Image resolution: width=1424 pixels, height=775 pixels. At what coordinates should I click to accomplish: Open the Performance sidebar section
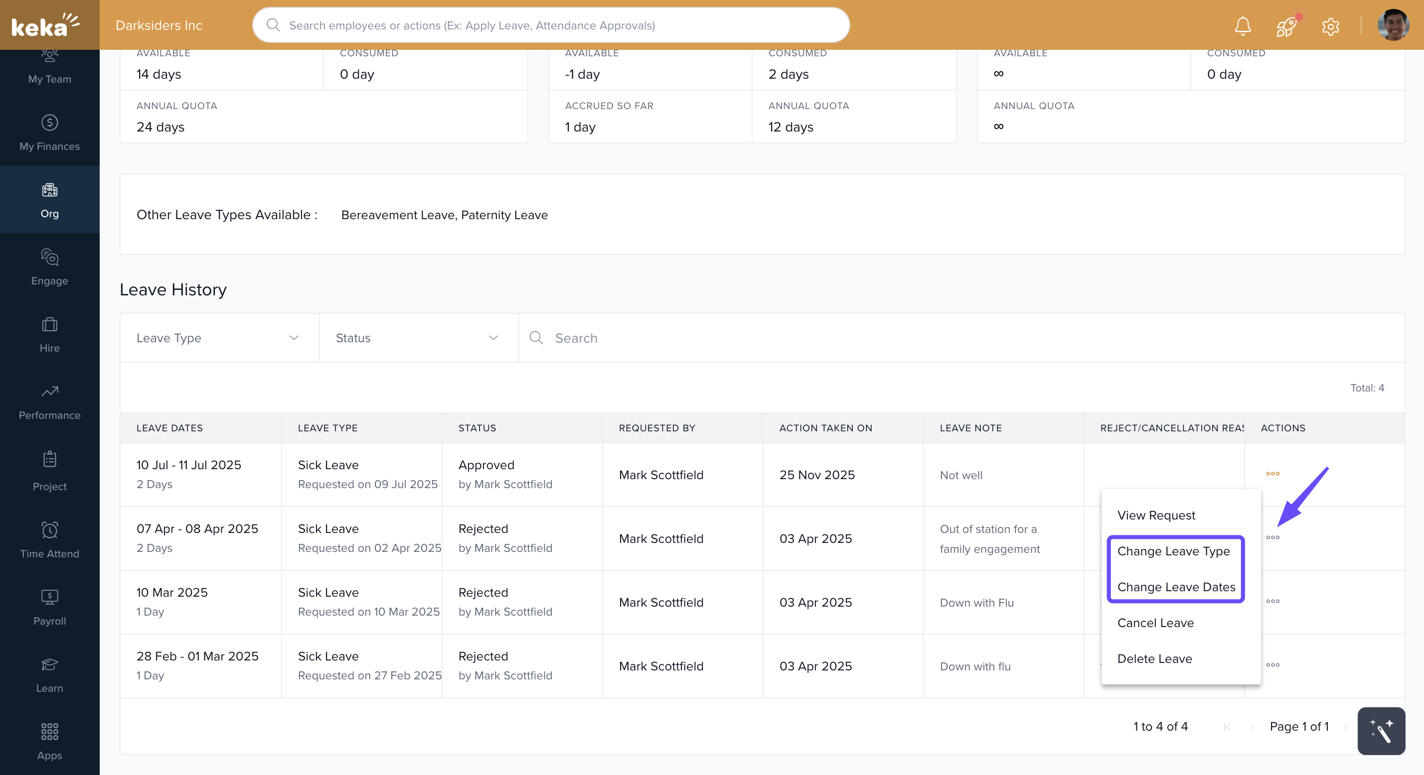[x=50, y=401]
